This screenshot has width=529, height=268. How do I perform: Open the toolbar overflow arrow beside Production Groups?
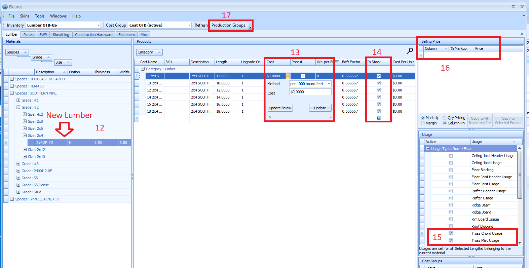[x=250, y=26]
